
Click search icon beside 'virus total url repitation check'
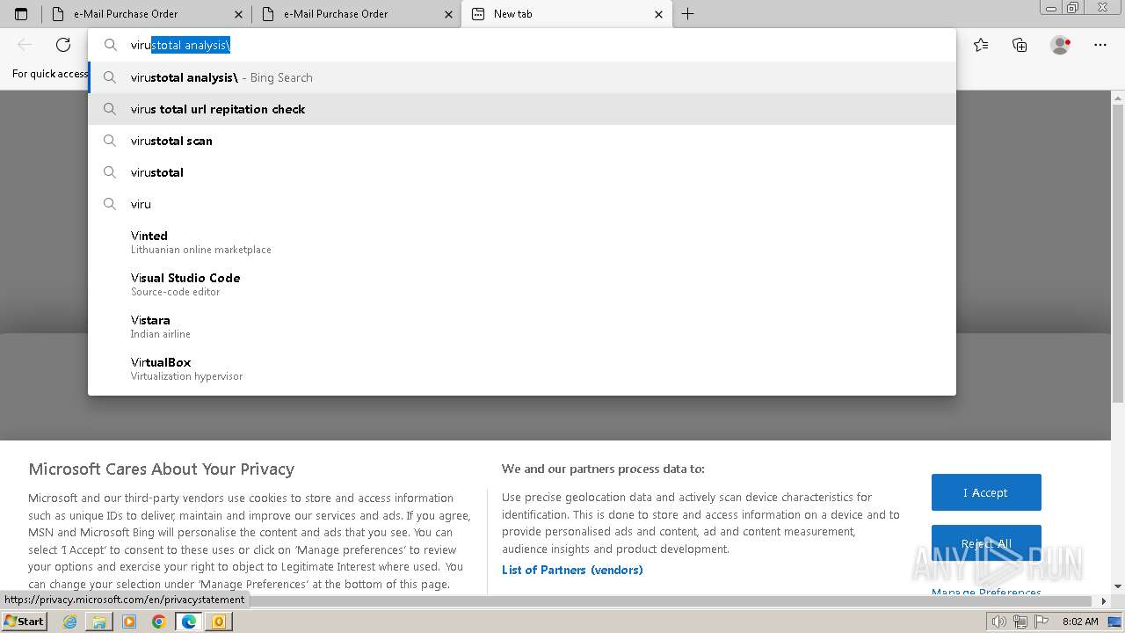tap(110, 109)
